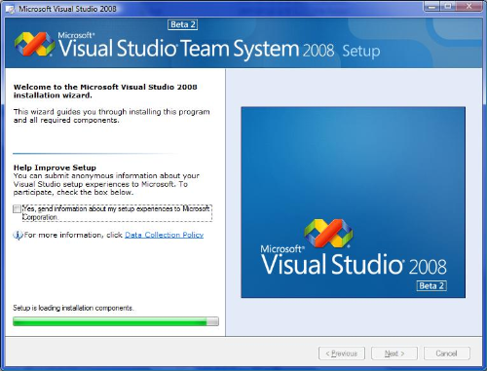Click the welcome installation wizard heading
This screenshot has height=371, width=487.
105,92
